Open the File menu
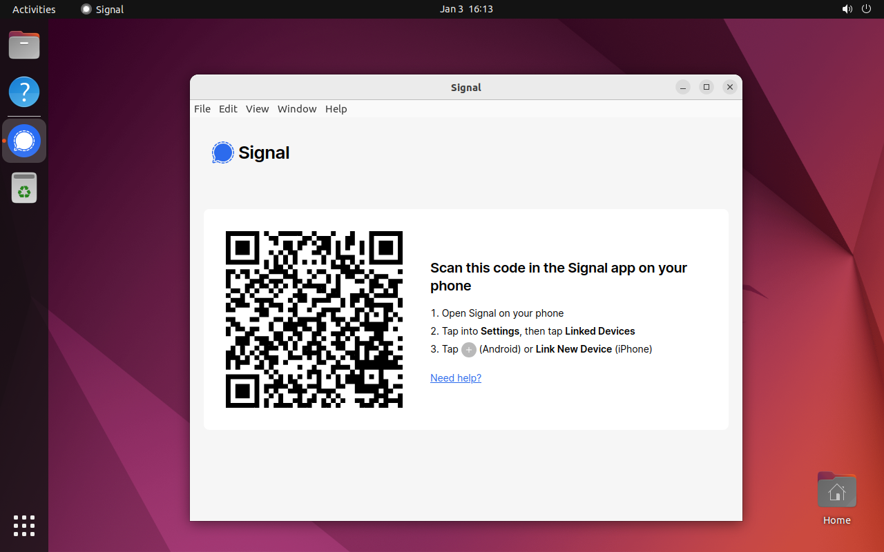The width and height of the screenshot is (884, 552). [x=202, y=109]
